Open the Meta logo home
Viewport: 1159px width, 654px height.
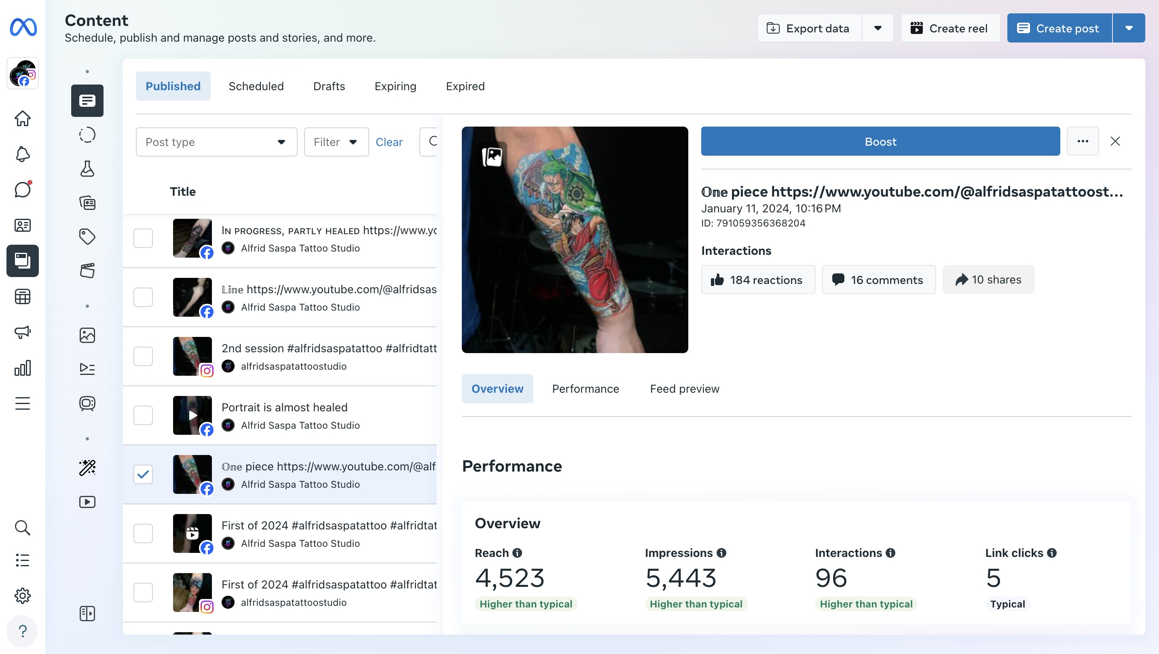point(23,27)
